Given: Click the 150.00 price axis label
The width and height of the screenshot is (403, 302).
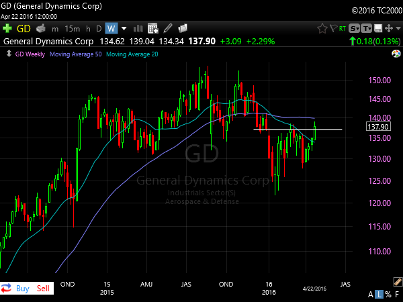Looking at the screenshot, I should tap(379, 81).
